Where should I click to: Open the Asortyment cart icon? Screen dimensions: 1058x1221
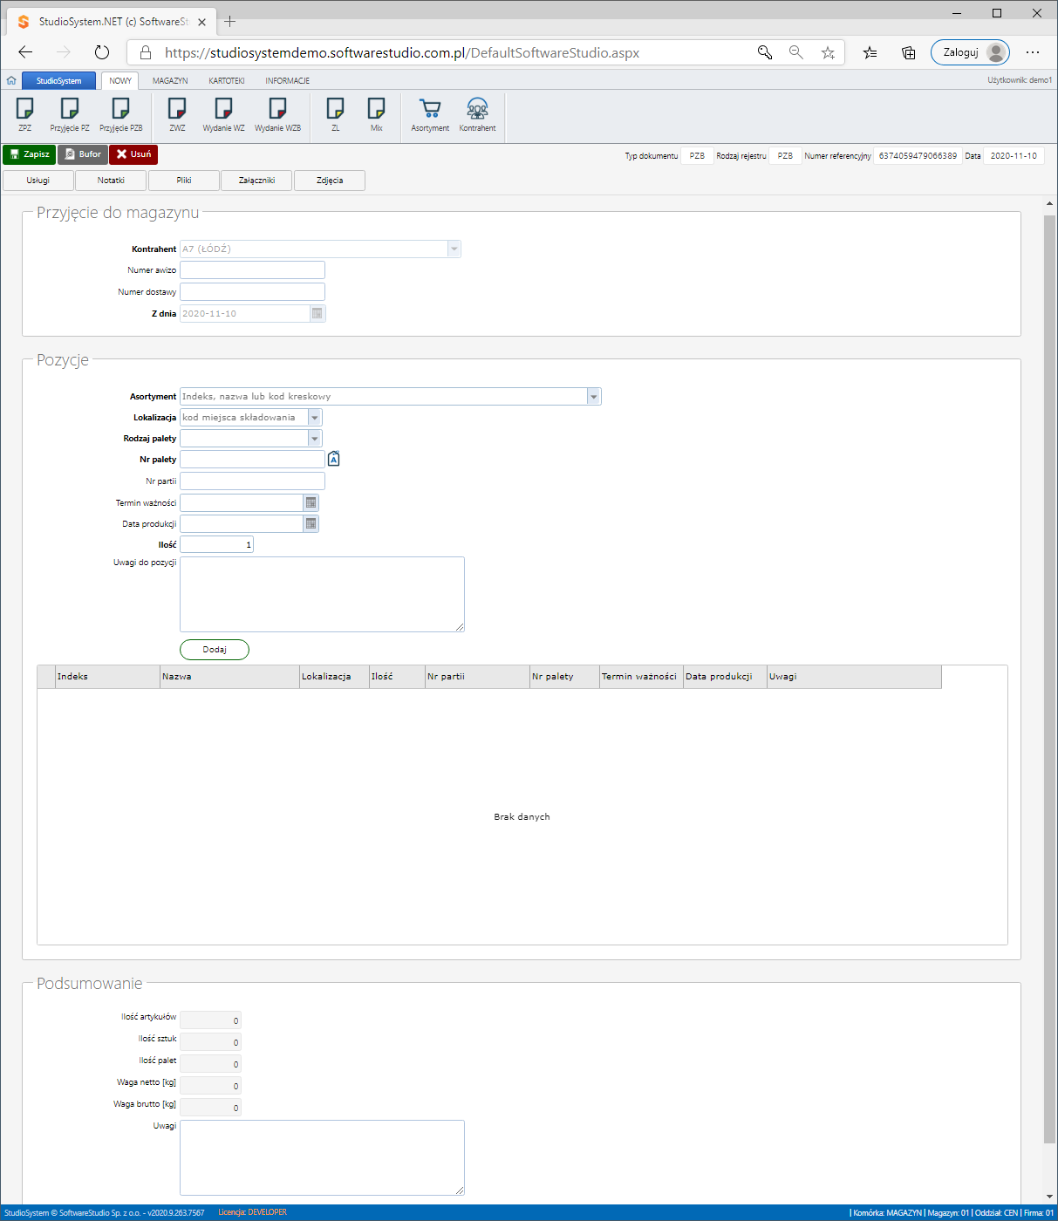click(x=430, y=109)
